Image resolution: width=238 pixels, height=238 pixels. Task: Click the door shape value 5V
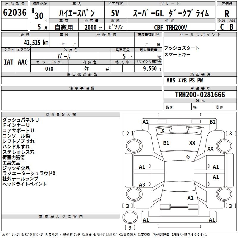(115, 13)
